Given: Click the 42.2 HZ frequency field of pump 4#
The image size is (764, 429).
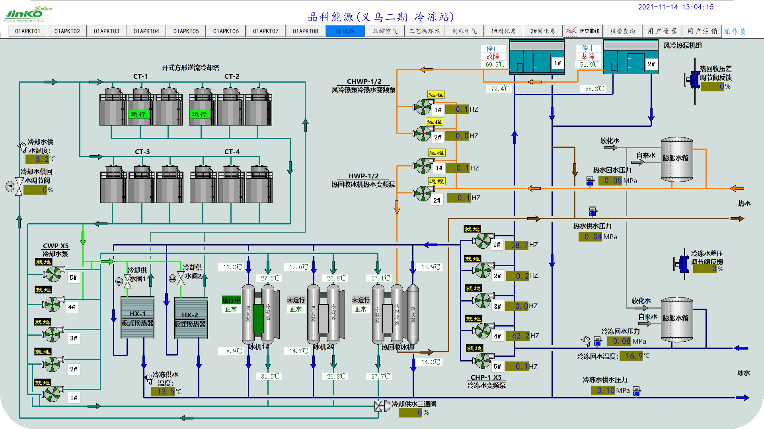Looking at the screenshot, I should [x=518, y=336].
